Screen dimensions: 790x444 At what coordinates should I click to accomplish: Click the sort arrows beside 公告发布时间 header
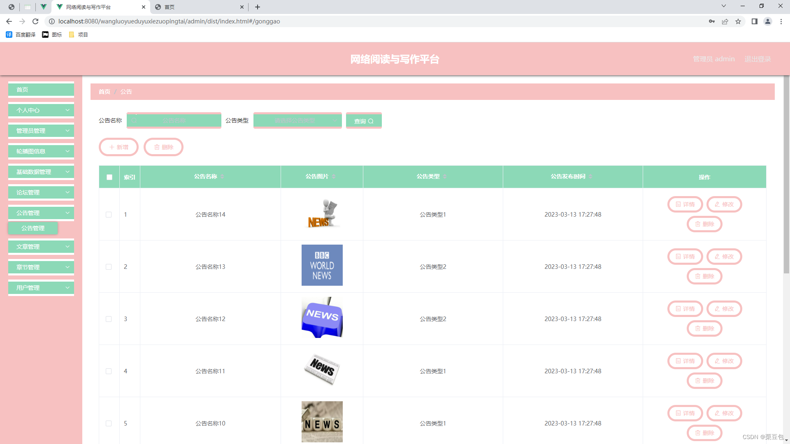590,176
